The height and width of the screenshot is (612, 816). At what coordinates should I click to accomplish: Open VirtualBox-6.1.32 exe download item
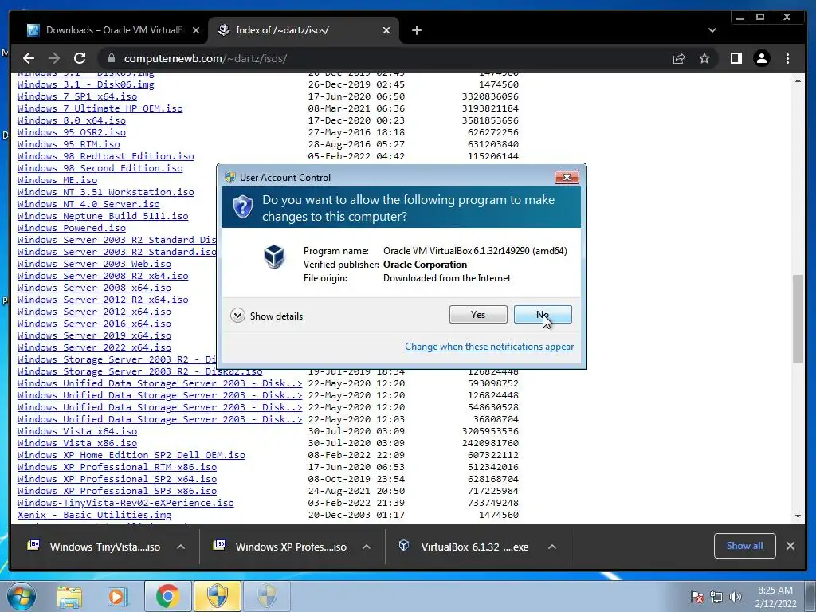(465, 547)
